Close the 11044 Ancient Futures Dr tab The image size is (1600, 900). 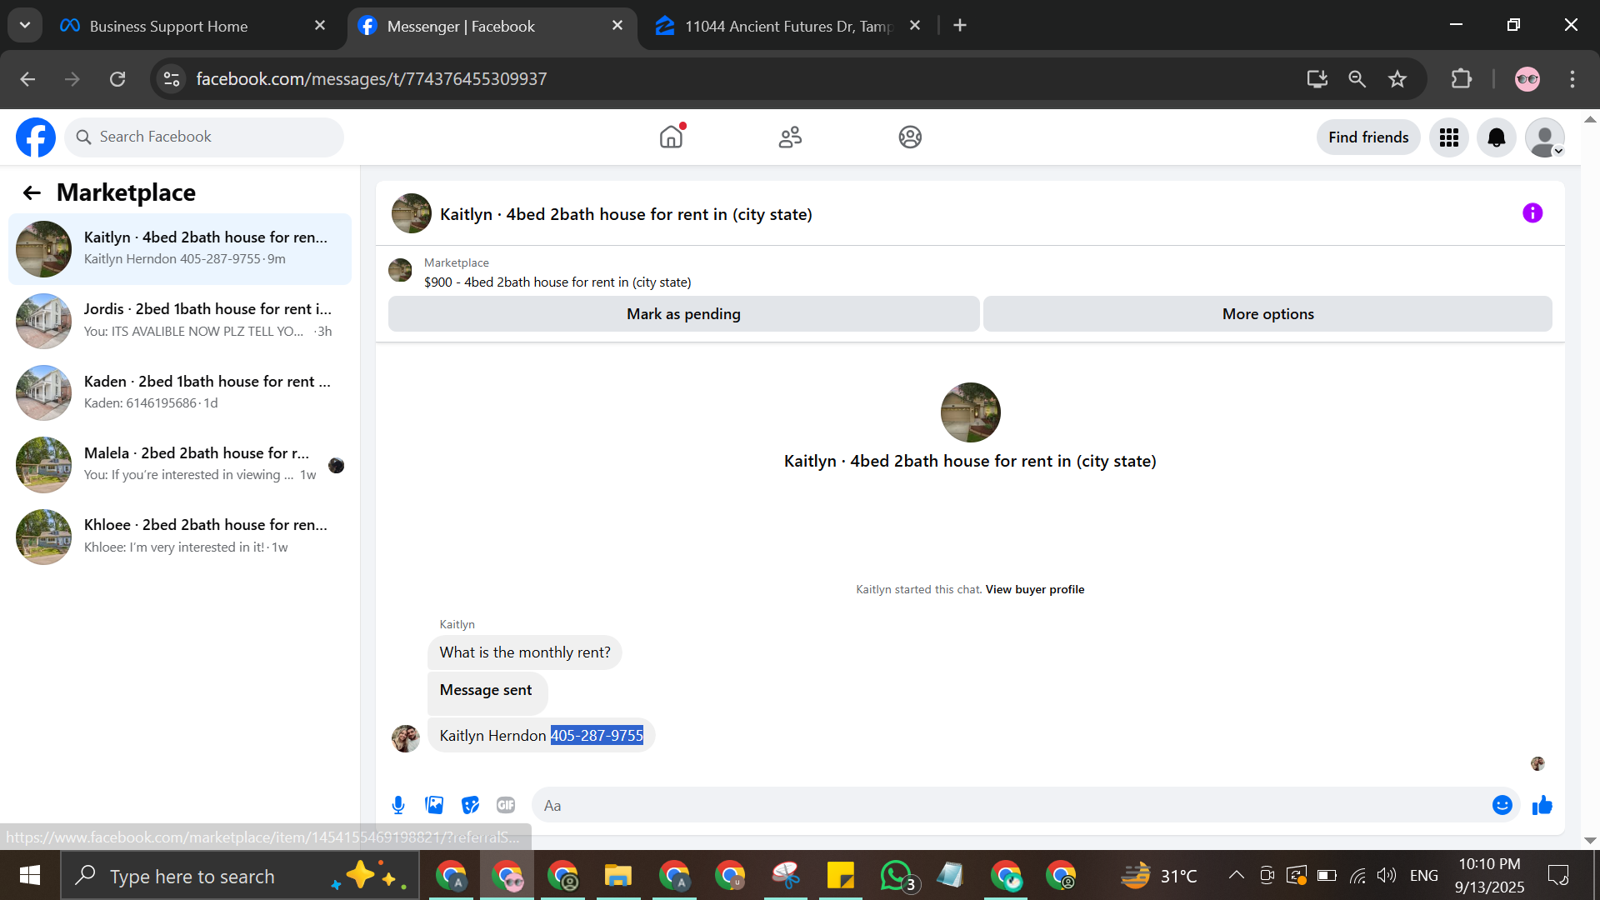[x=915, y=26]
